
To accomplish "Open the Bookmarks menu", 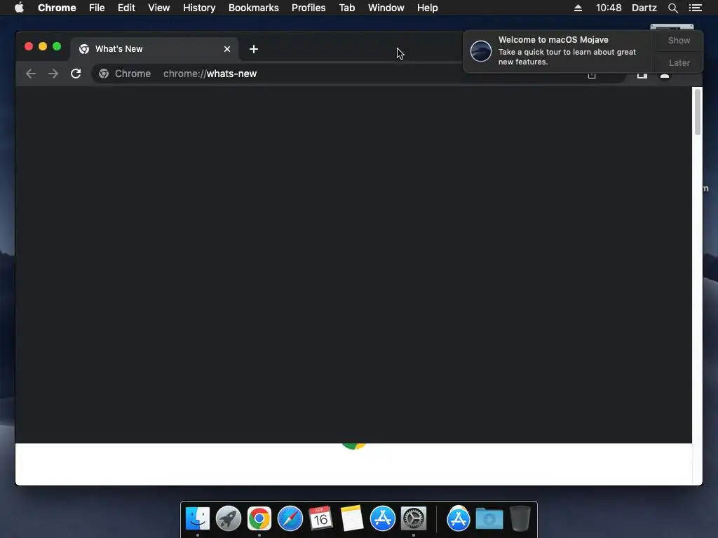I will click(254, 8).
